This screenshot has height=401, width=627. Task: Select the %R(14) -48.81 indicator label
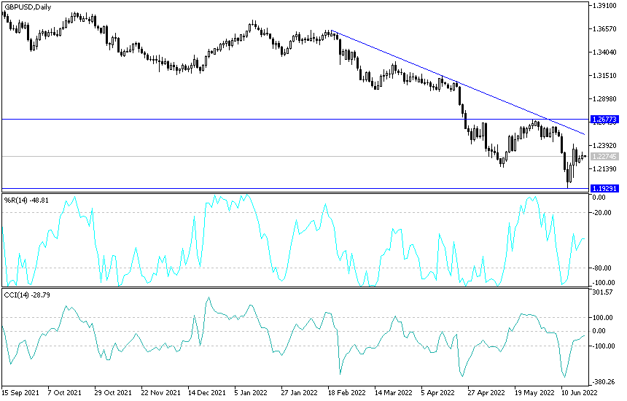26,200
